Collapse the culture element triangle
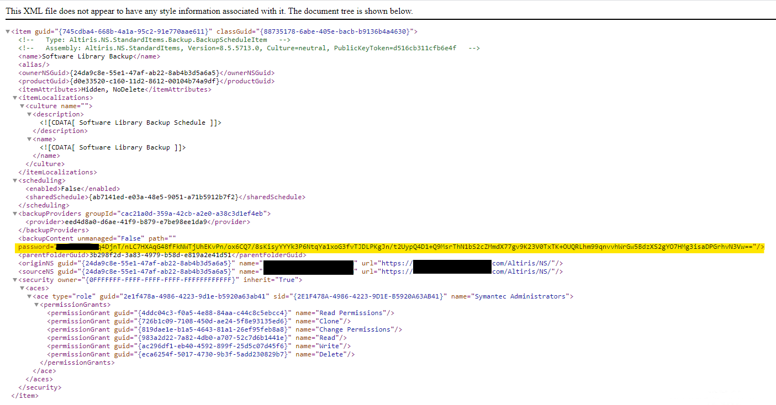This screenshot has width=776, height=405. (x=22, y=106)
